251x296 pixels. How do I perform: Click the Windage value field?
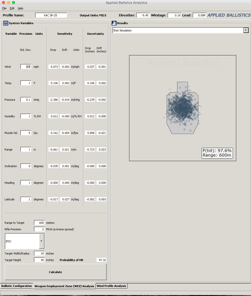pos(174,15)
